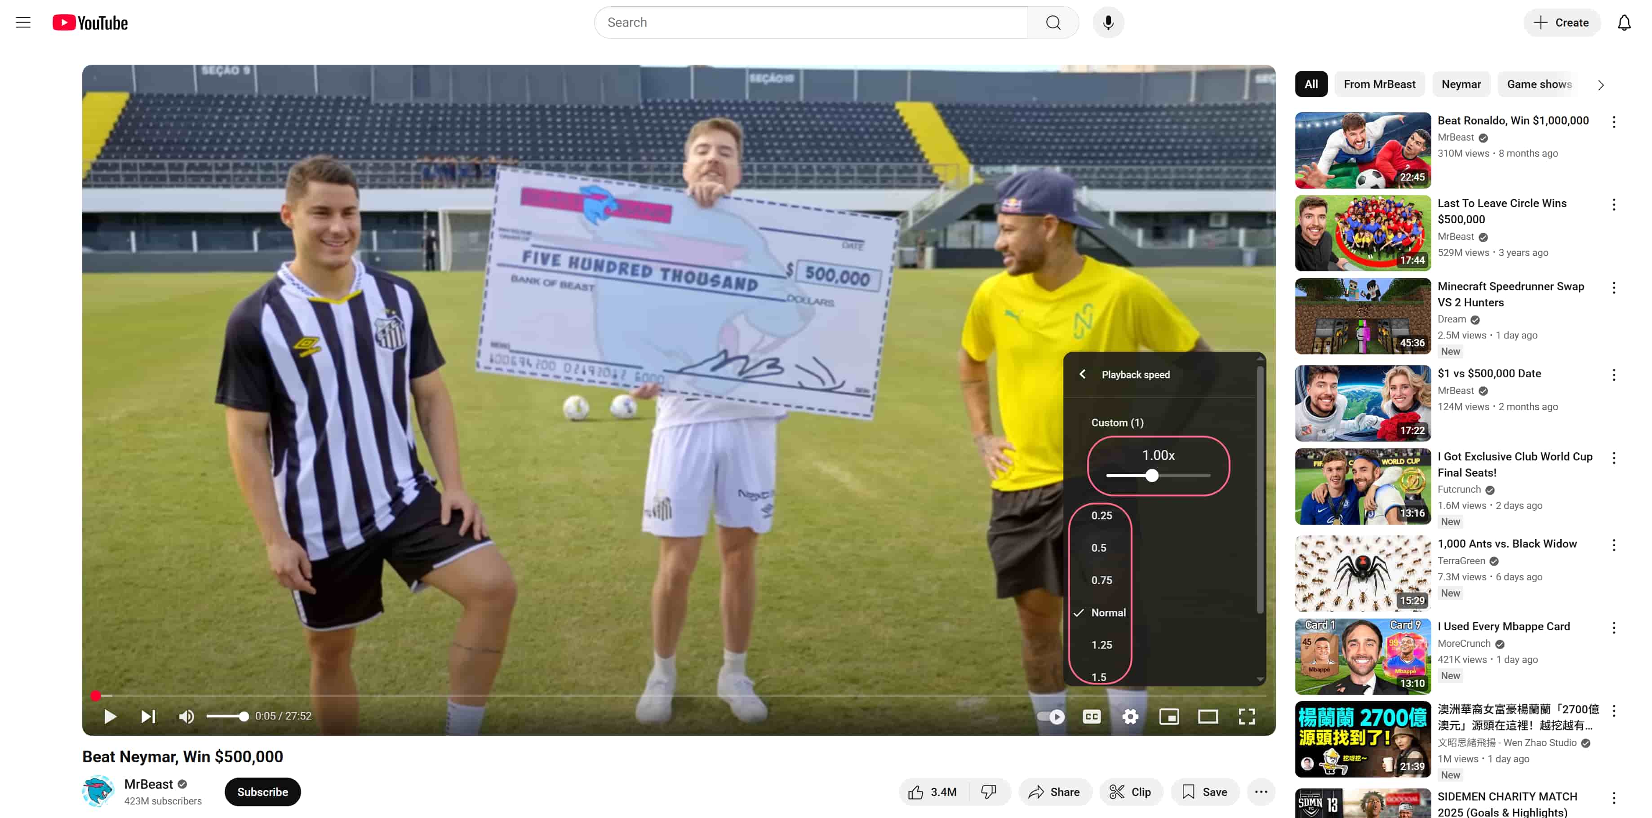Open $1 vs $500,000 Date title
This screenshot has width=1652, height=818.
coord(1489,373)
